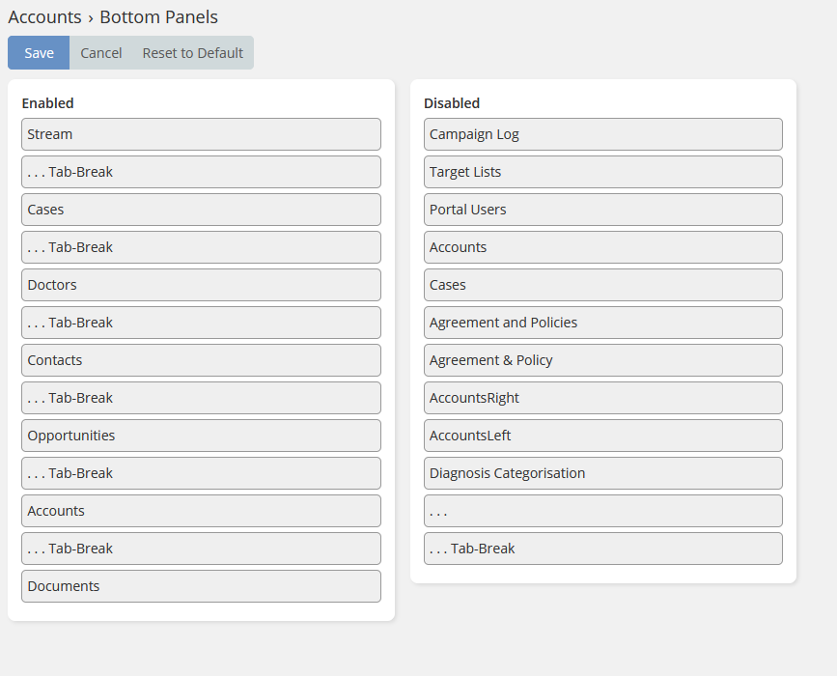Select the AccountsRight panel item
Image resolution: width=837 pixels, height=676 pixels.
click(x=602, y=398)
